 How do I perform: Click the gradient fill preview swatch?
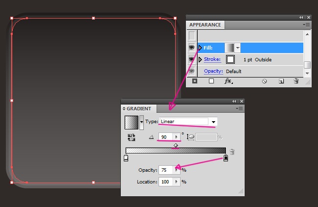(132, 123)
